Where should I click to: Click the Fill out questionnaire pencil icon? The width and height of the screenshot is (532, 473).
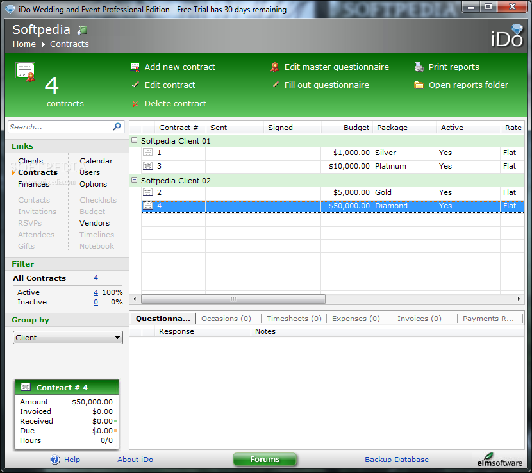[x=275, y=85]
